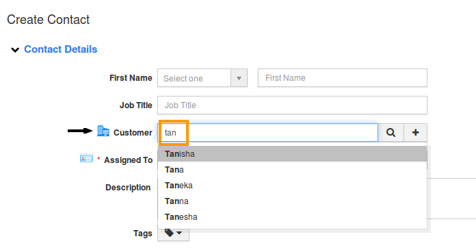476x252 pixels.
Task: Click the First Name label
Action: click(131, 78)
